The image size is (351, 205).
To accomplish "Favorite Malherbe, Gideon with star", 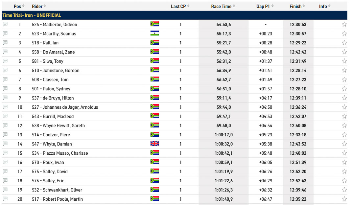I will click(x=344, y=24).
